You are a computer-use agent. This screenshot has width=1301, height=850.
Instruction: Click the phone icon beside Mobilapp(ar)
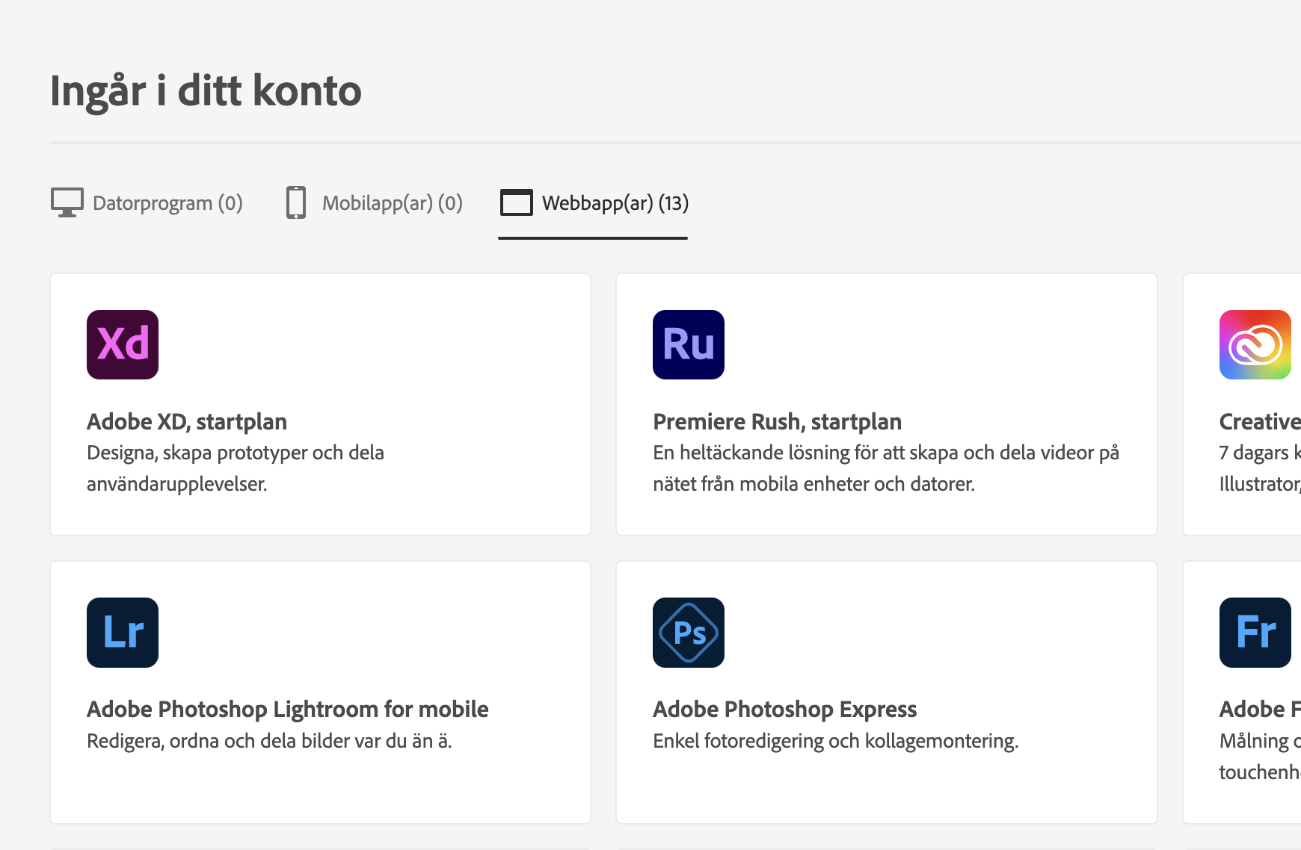click(296, 202)
